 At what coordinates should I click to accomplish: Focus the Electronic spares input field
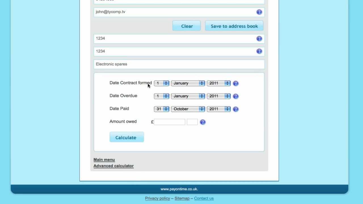pyautogui.click(x=179, y=64)
